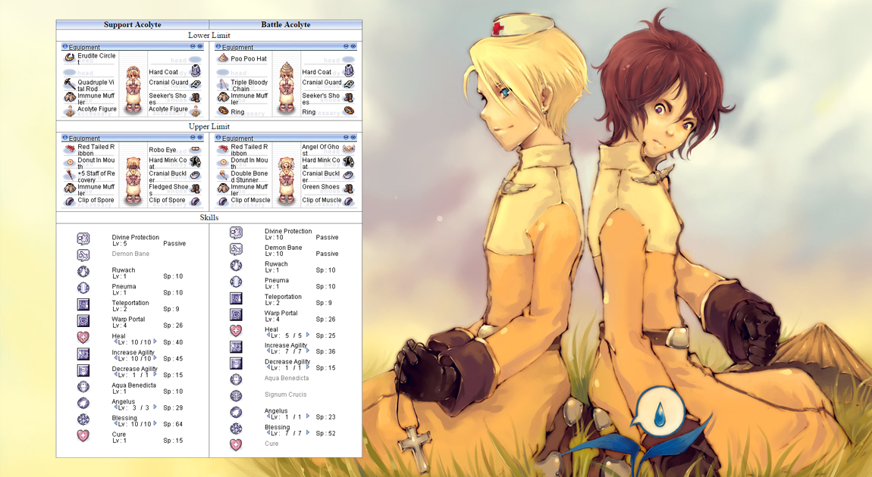Decrease Blessing level arrow under Battle Acolyte
Viewport: 872px width, 477px height.
(268, 432)
